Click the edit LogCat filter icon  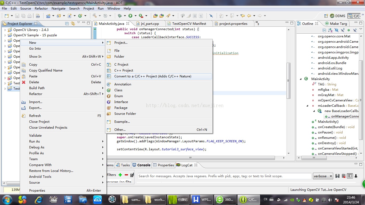coord(132,175)
